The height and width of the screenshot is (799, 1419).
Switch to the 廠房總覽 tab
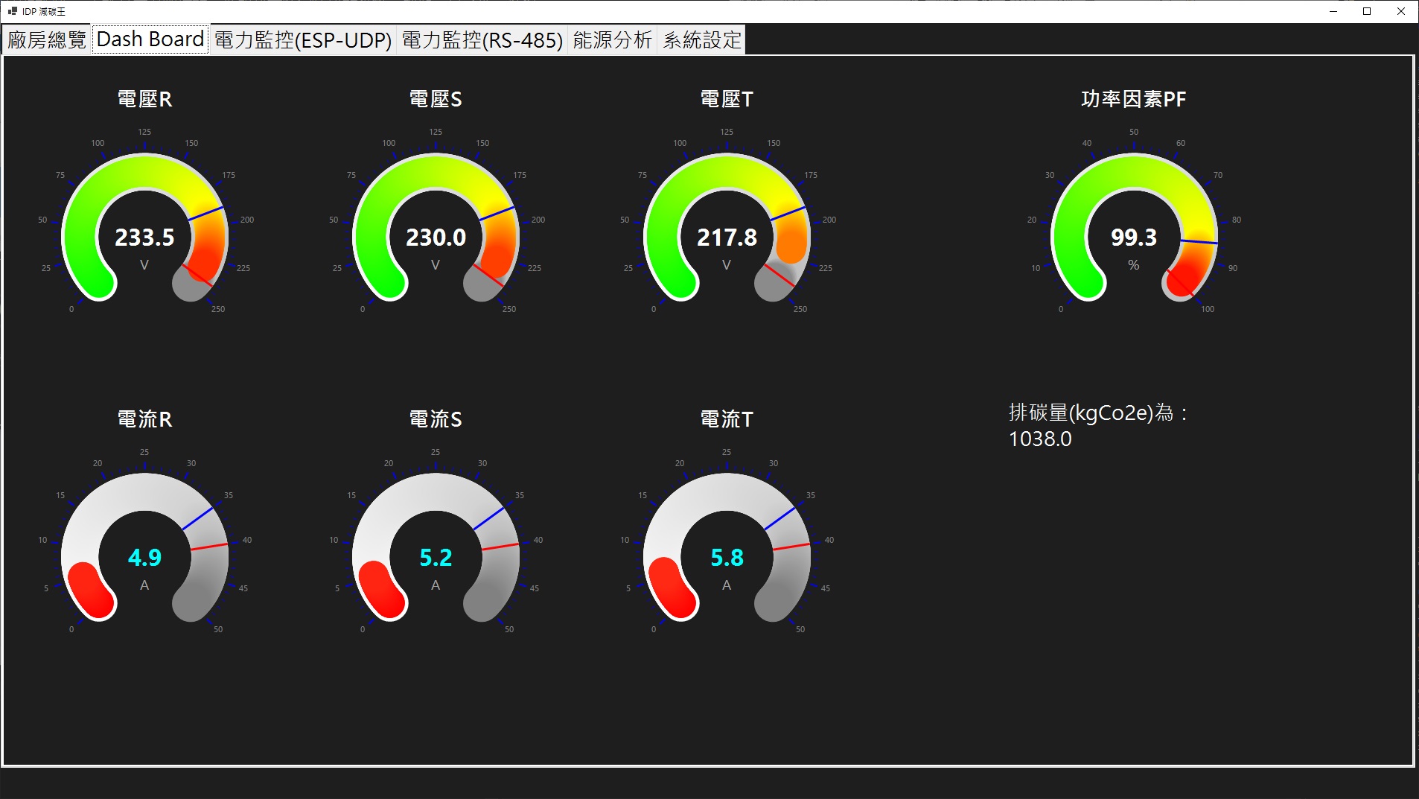coord(45,39)
